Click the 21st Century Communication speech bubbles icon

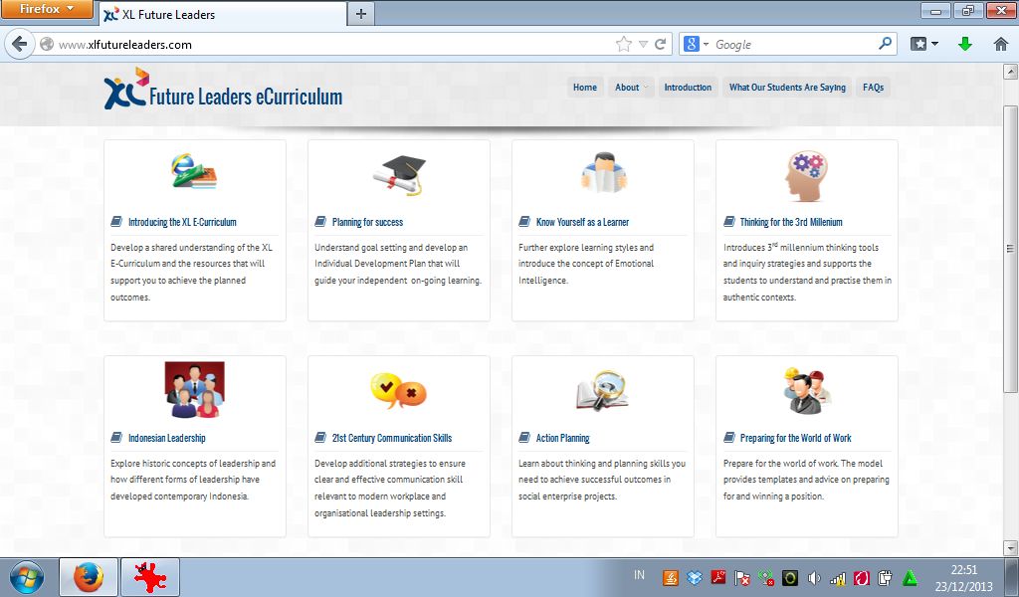pyautogui.click(x=398, y=390)
